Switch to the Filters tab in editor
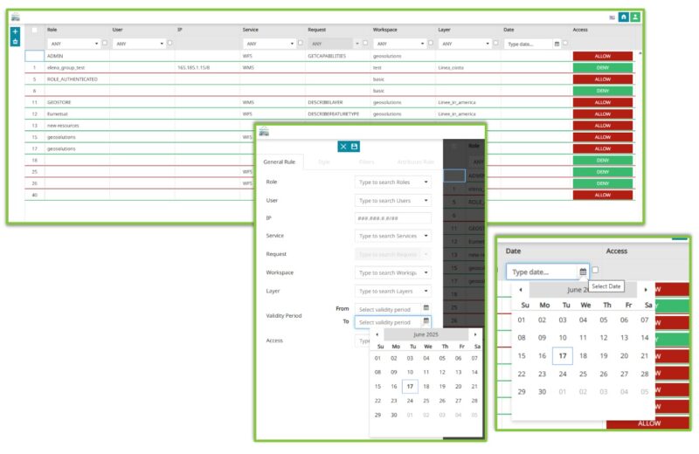This screenshot has height=454, width=699. tap(366, 162)
